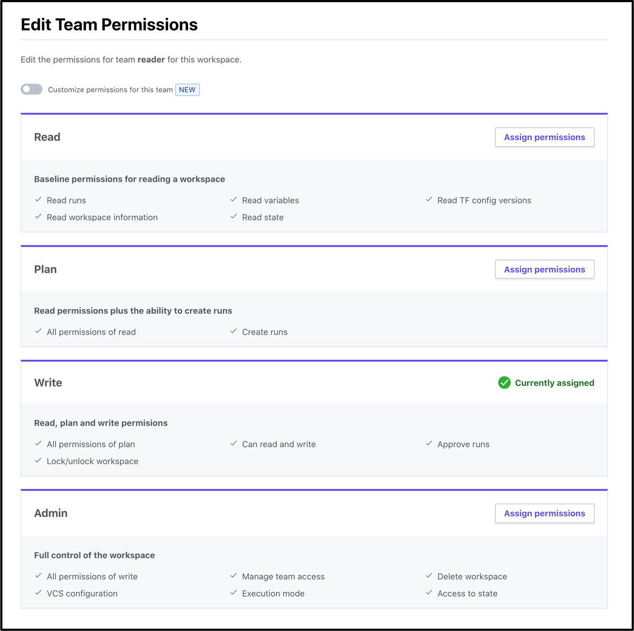This screenshot has width=634, height=631.
Task: Click checkmark beside Delete workspace
Action: (x=429, y=576)
